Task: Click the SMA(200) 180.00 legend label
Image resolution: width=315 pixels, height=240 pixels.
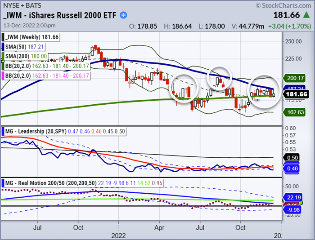Action: [x=25, y=56]
